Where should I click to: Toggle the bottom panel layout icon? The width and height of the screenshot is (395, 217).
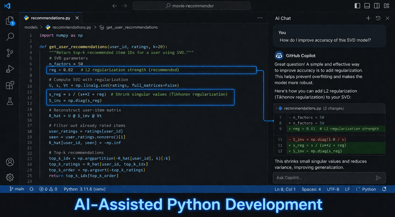(x=367, y=6)
